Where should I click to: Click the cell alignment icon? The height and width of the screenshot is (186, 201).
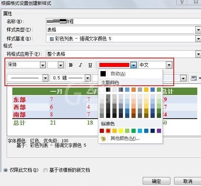click(x=194, y=78)
